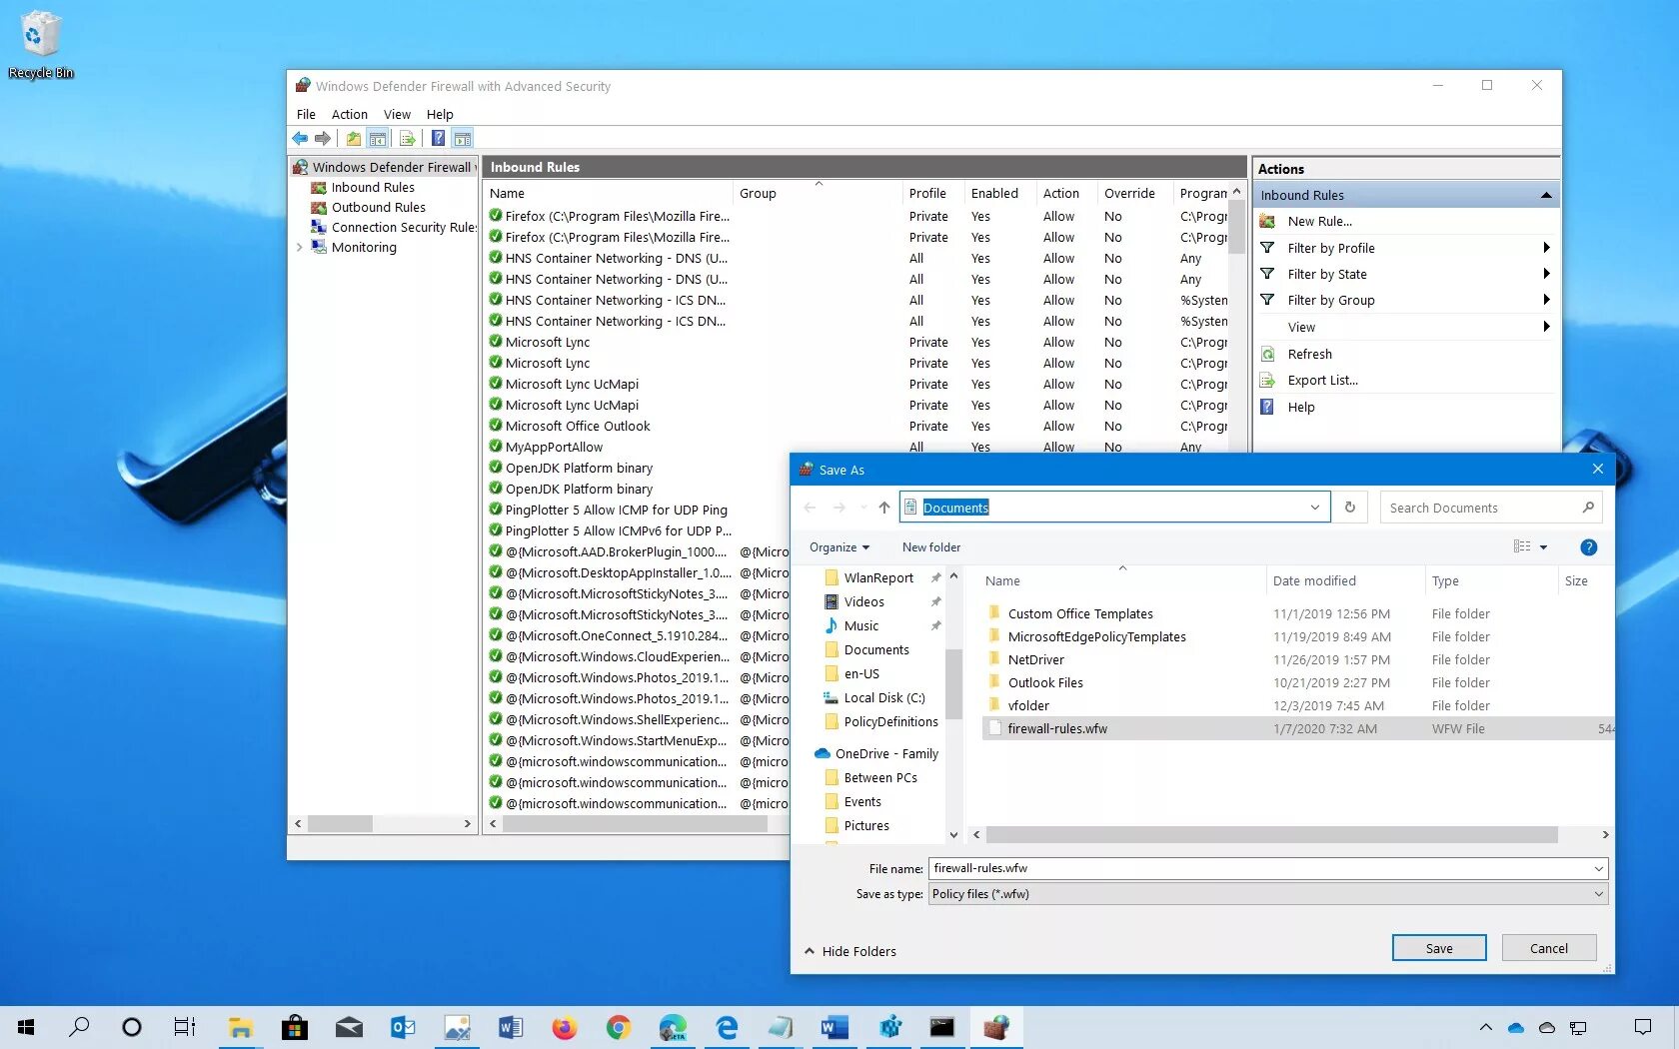This screenshot has width=1679, height=1049.
Task: Select the NetDriver folder
Action: tap(1036, 659)
